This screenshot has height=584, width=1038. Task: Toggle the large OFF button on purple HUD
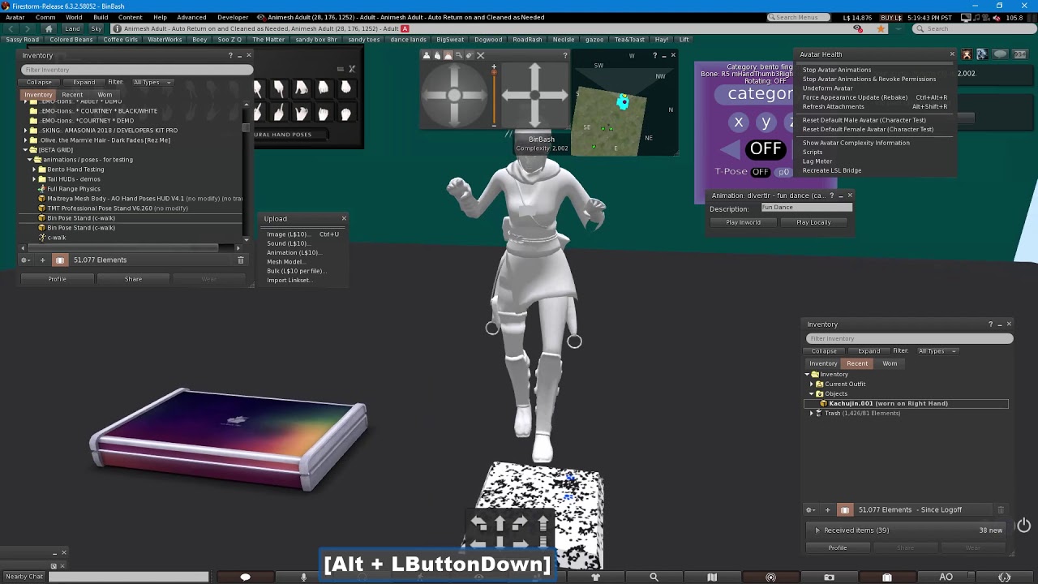point(765,149)
